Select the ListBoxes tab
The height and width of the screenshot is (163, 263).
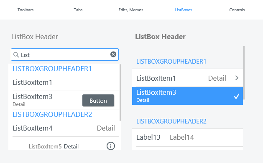[184, 10]
